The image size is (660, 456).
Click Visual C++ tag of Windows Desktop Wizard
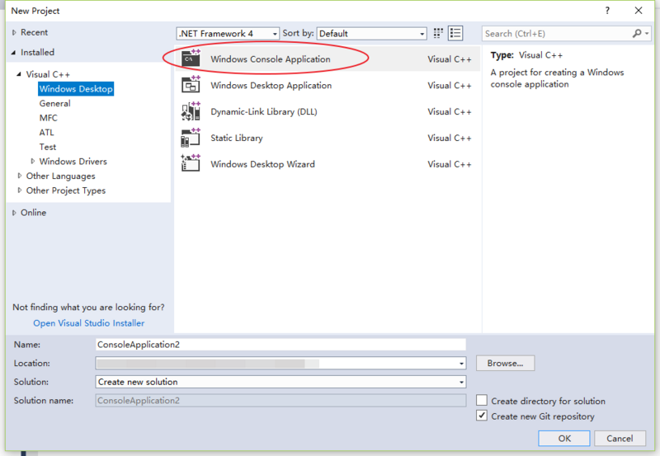click(450, 164)
